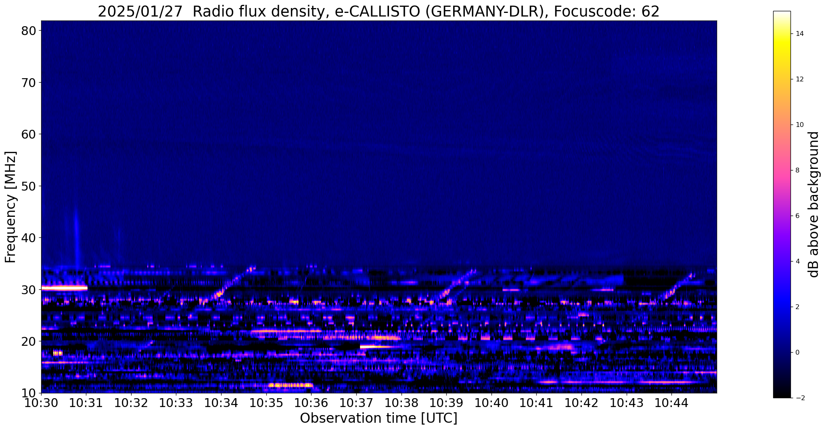Image resolution: width=826 pixels, height=430 pixels.
Task: Click the 10:32 time axis label
Action: pyautogui.click(x=131, y=403)
